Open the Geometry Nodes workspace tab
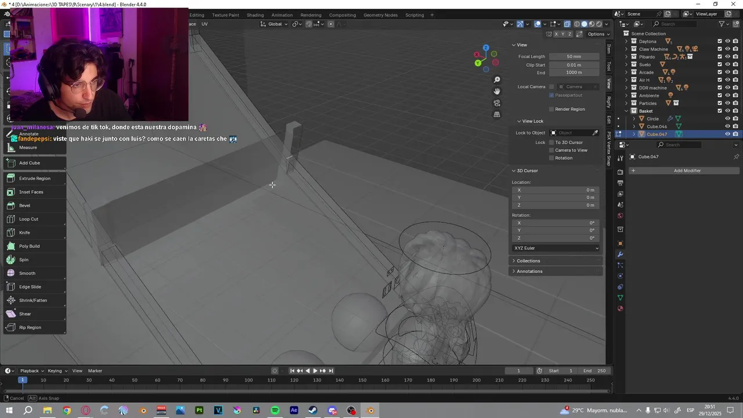Viewport: 743px width, 418px height. click(381, 15)
